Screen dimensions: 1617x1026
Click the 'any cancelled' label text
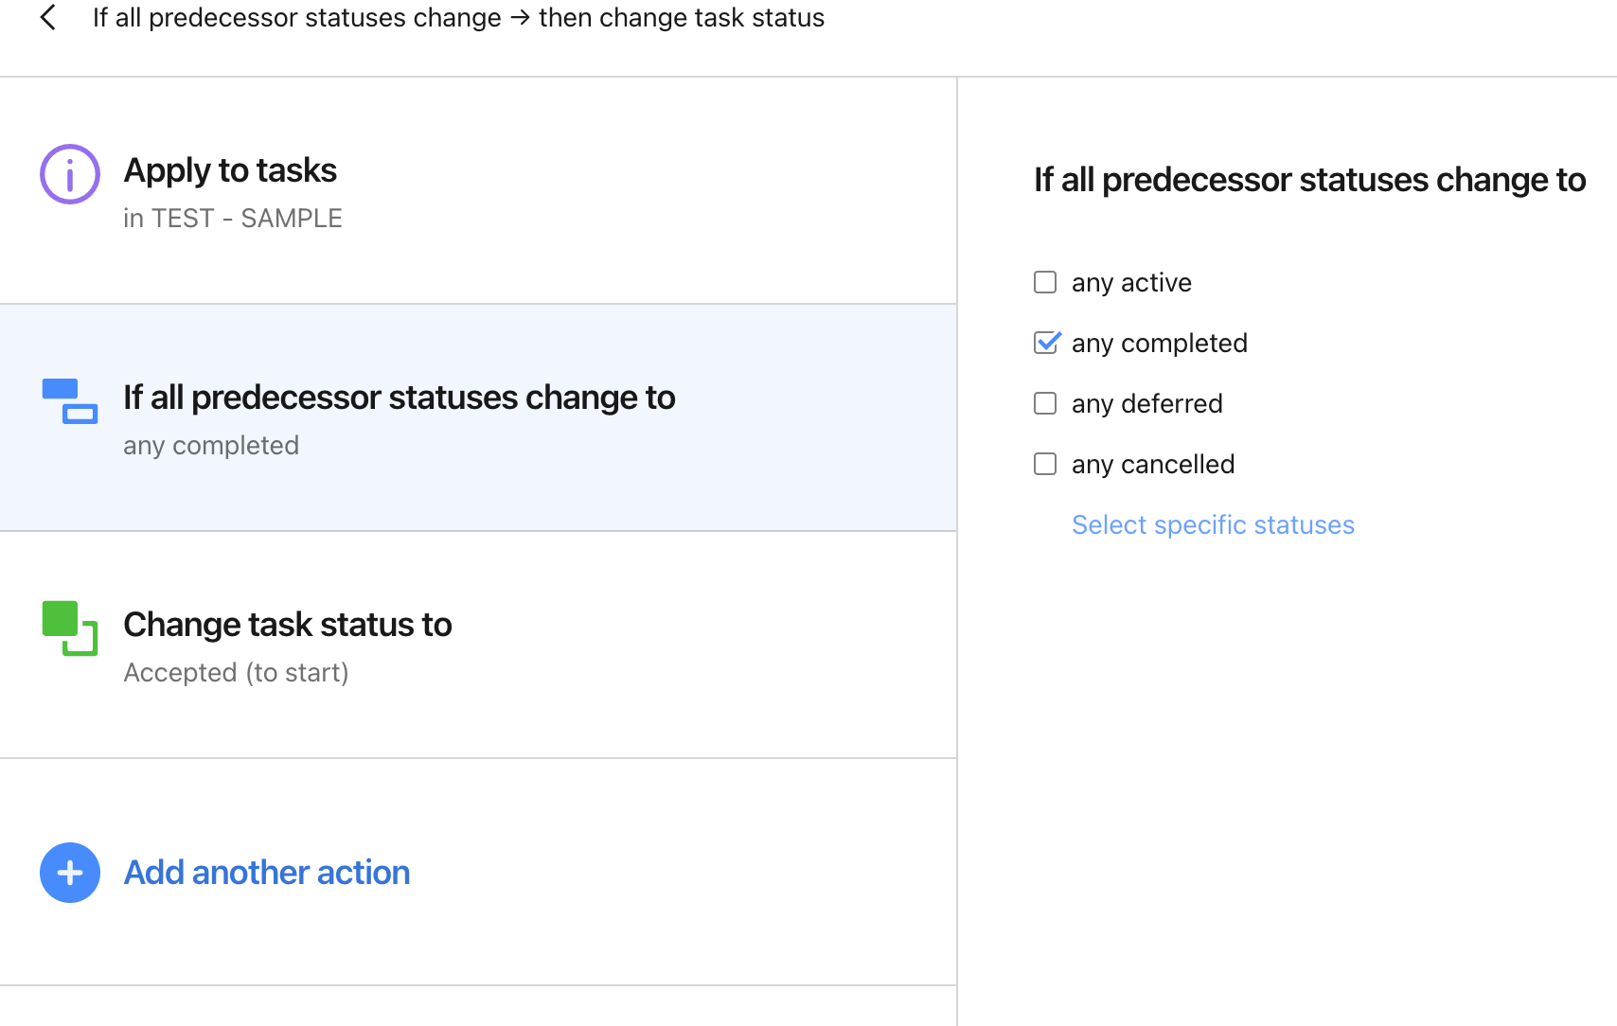click(x=1152, y=465)
